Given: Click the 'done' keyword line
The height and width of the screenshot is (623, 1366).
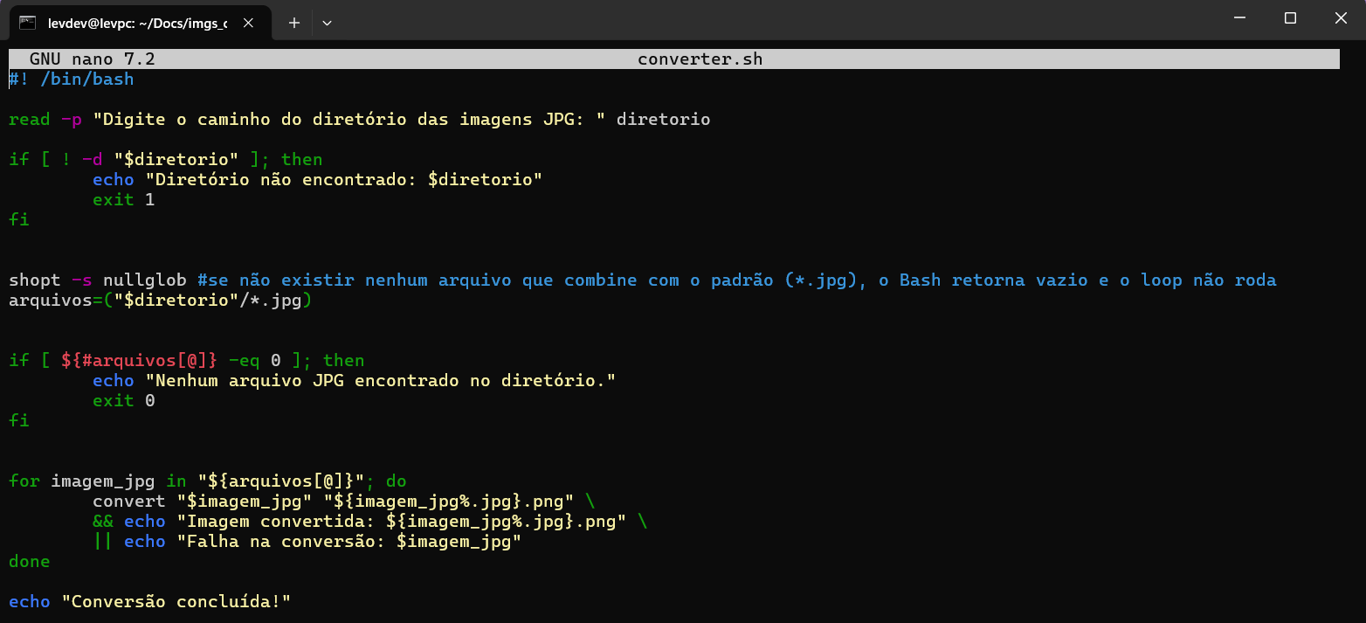Looking at the screenshot, I should (29, 562).
